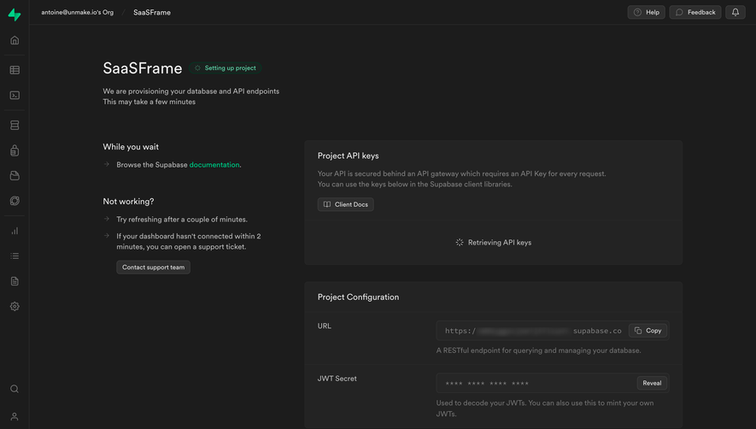
Task: Click the 'Not working?' heading
Action: (128, 201)
